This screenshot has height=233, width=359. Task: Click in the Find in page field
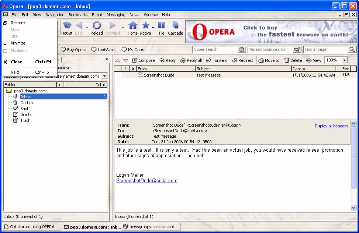(x=326, y=49)
